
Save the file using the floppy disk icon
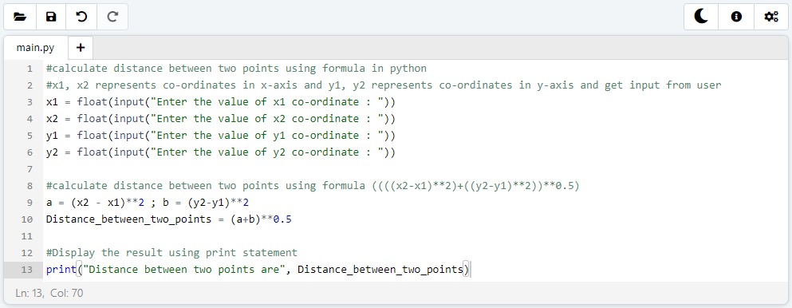click(51, 17)
